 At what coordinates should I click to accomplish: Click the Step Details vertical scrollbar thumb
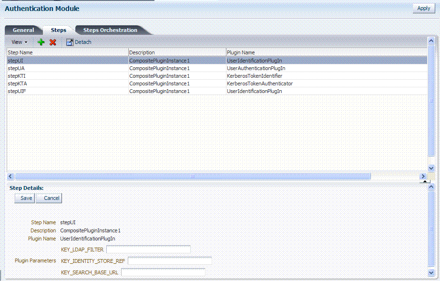coord(431,229)
